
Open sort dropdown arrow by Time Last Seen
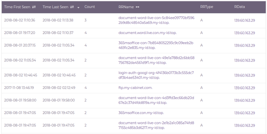click(x=78, y=8)
